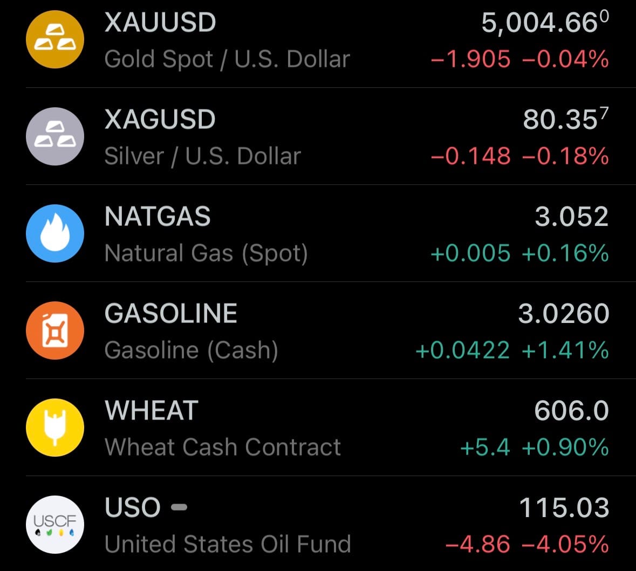Image resolution: width=636 pixels, height=571 pixels.
Task: Select the NATGAS ticker label
Action: click(x=158, y=217)
